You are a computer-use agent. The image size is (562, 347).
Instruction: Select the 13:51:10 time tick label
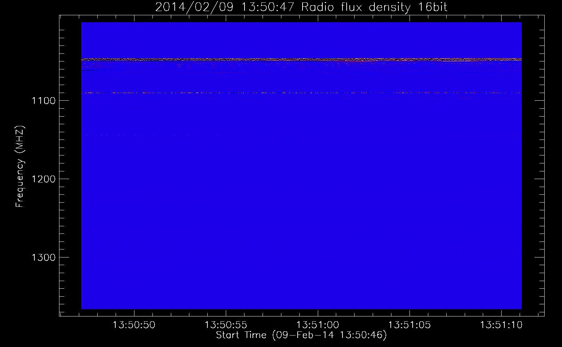(501, 325)
